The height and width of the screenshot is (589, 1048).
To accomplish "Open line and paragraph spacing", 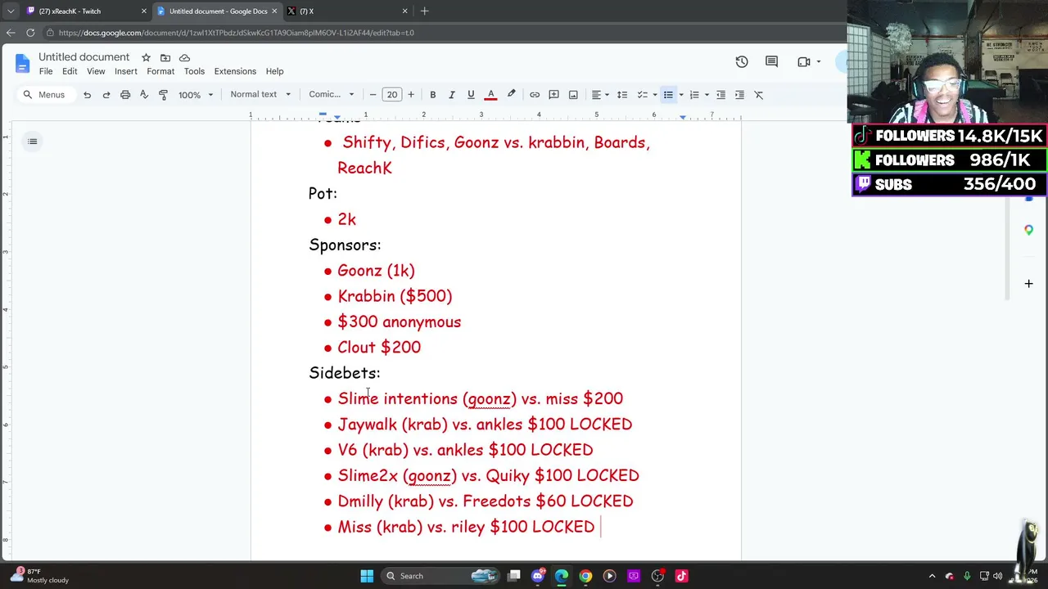I will tap(622, 95).
